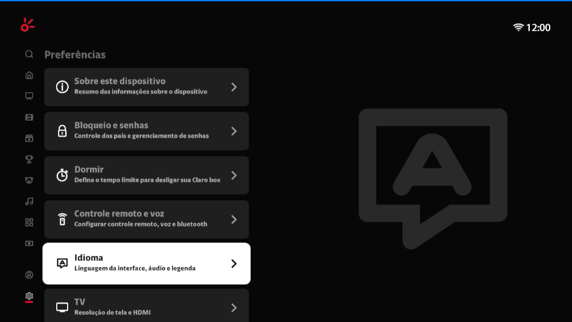Click 'Resumo das informações sobre o dispositivo' text
572x322 pixels.
click(141, 92)
